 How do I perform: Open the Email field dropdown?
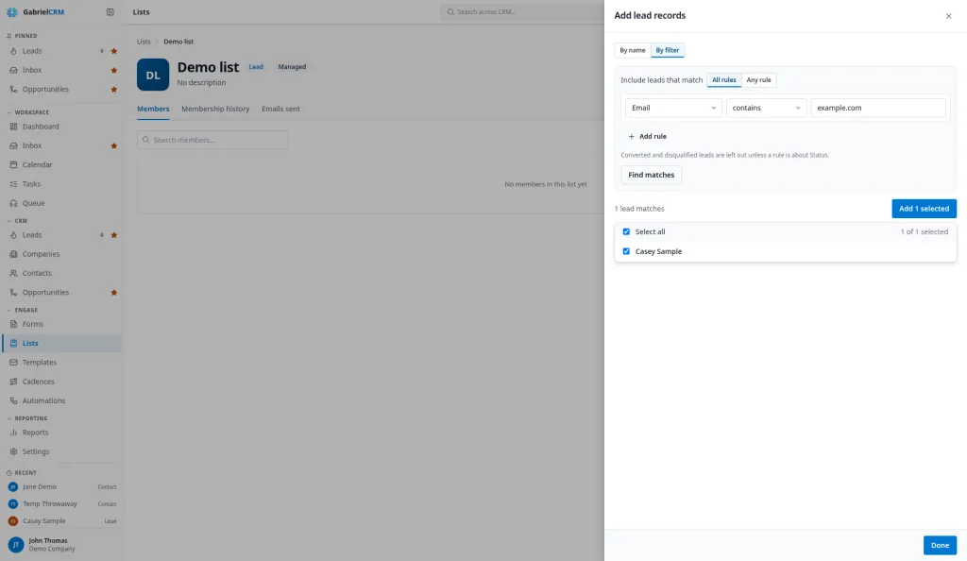pyautogui.click(x=673, y=108)
